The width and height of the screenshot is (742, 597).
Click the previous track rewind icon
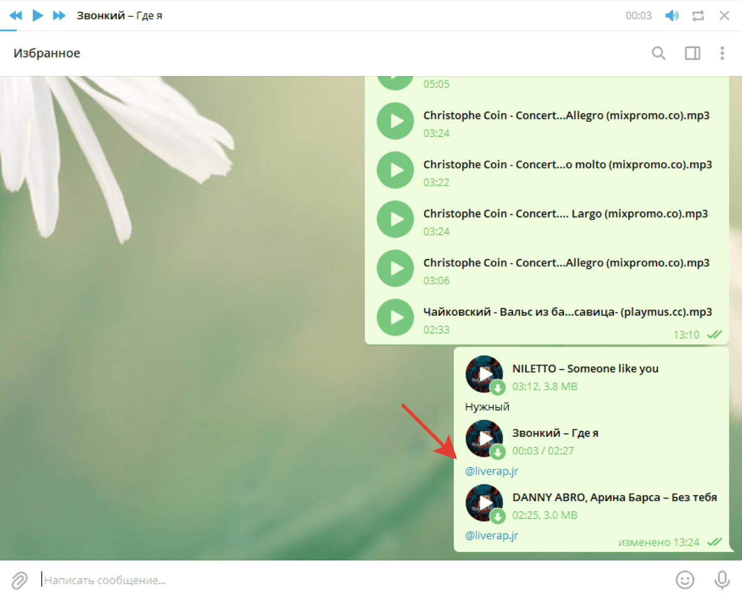[x=15, y=15]
